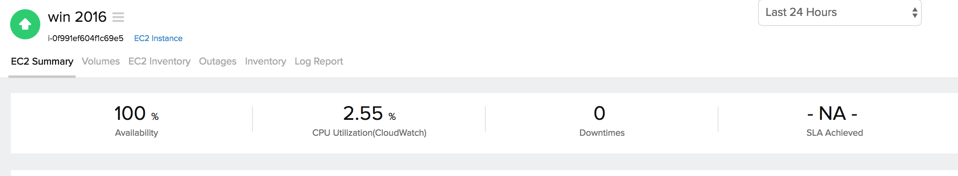Go to the Outages tab
This screenshot has width=958, height=176.
[218, 62]
